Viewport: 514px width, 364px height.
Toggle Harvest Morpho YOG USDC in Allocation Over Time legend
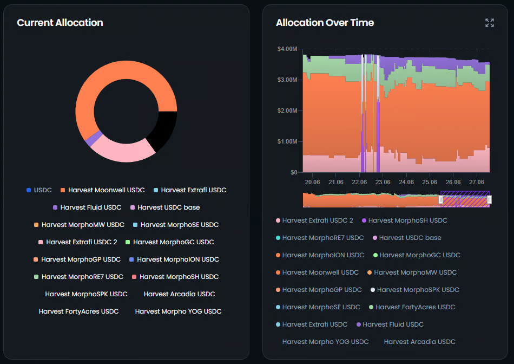(x=325, y=342)
